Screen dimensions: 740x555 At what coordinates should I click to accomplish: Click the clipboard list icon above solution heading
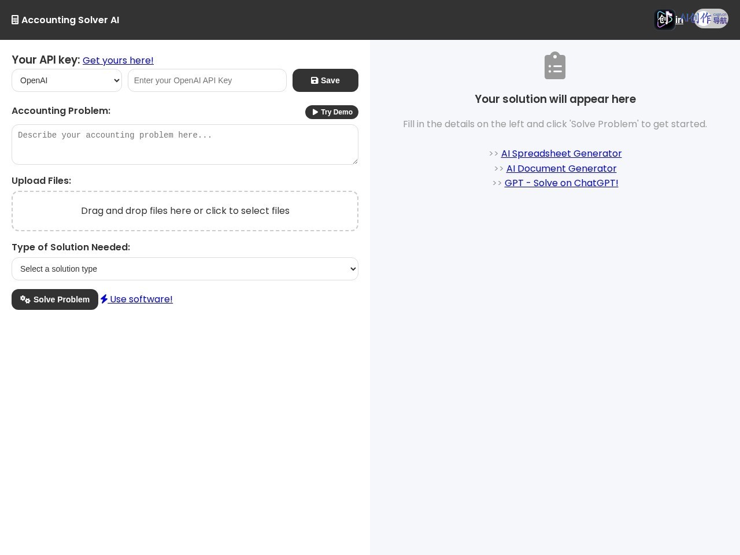coord(555,65)
